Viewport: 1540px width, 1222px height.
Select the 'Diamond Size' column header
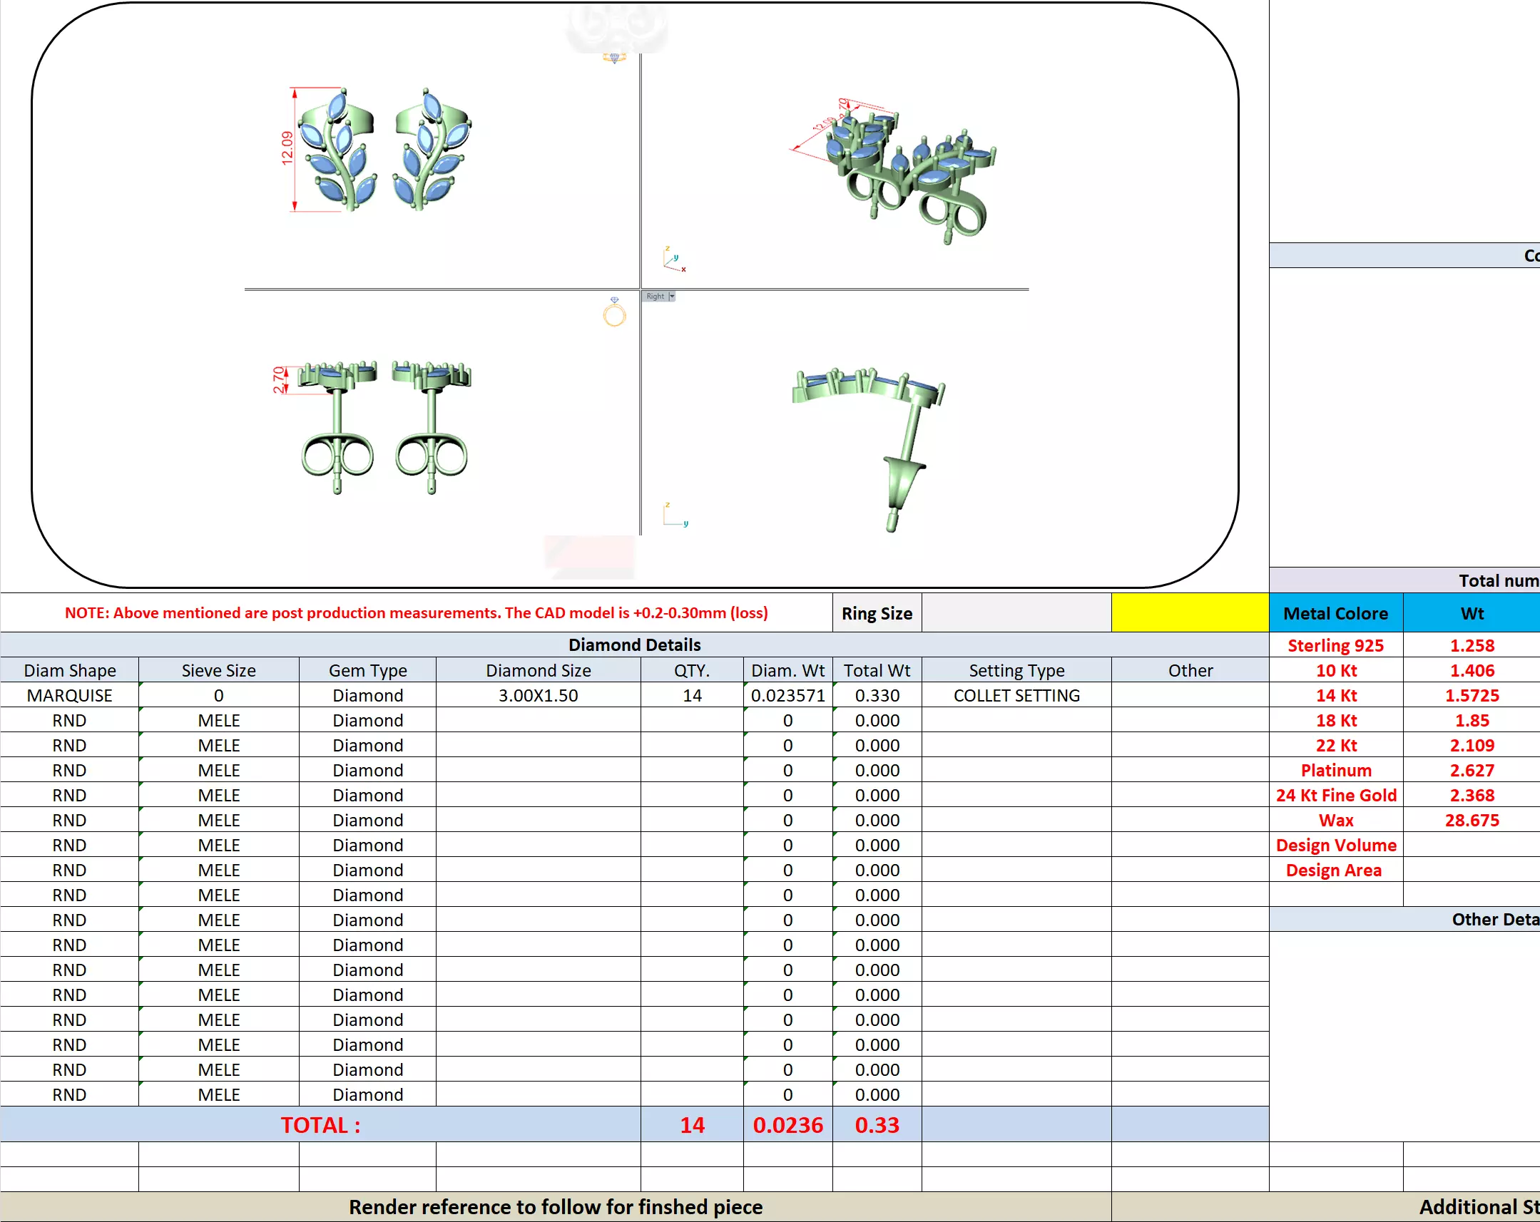(x=538, y=670)
